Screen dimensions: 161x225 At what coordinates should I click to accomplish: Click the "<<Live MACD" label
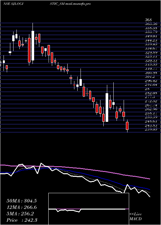(x=136, y=217)
